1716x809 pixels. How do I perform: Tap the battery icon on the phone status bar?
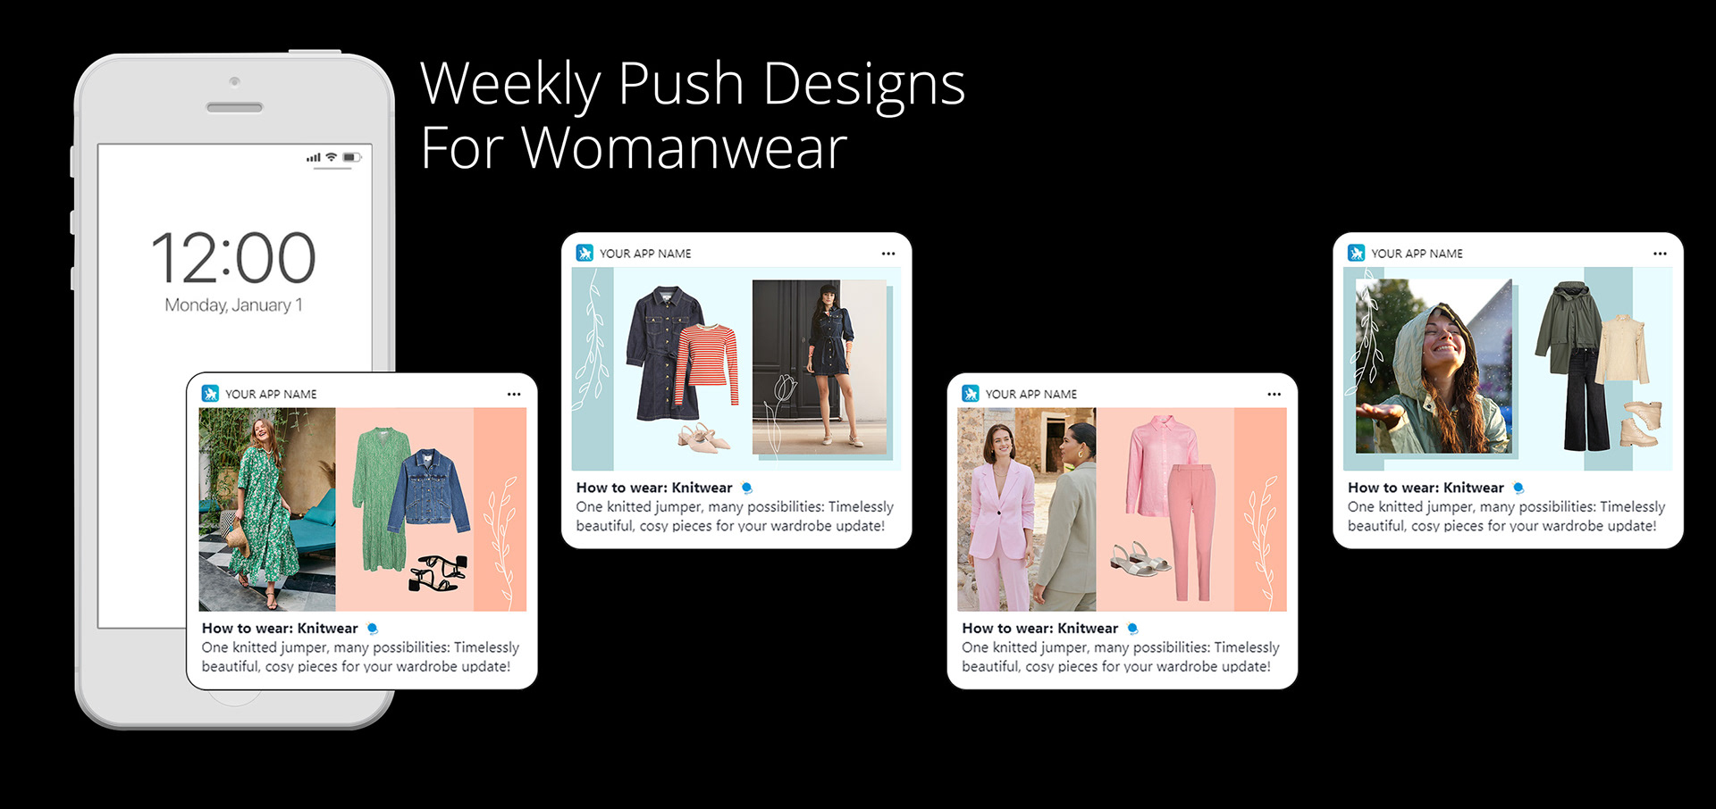tap(352, 157)
